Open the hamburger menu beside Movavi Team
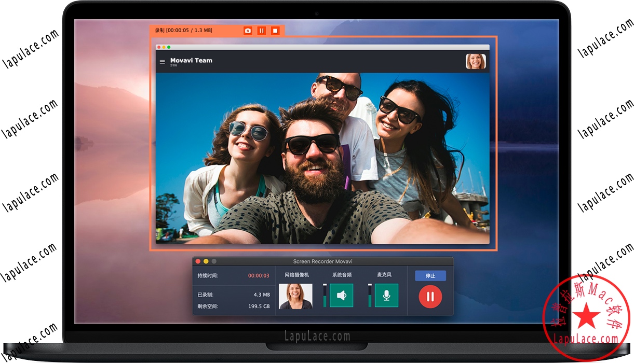This screenshot has width=634, height=363. pos(163,61)
